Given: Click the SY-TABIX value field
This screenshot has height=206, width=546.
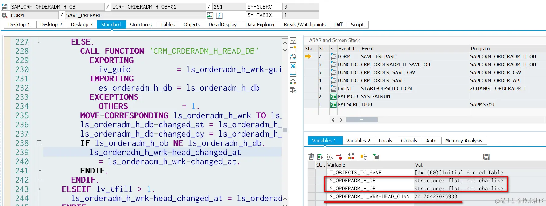Looking at the screenshot, I should [301, 15].
